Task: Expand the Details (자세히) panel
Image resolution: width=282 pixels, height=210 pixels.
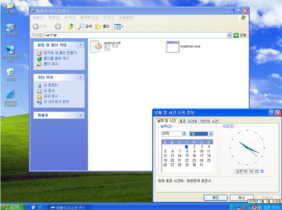Action: 81,115
